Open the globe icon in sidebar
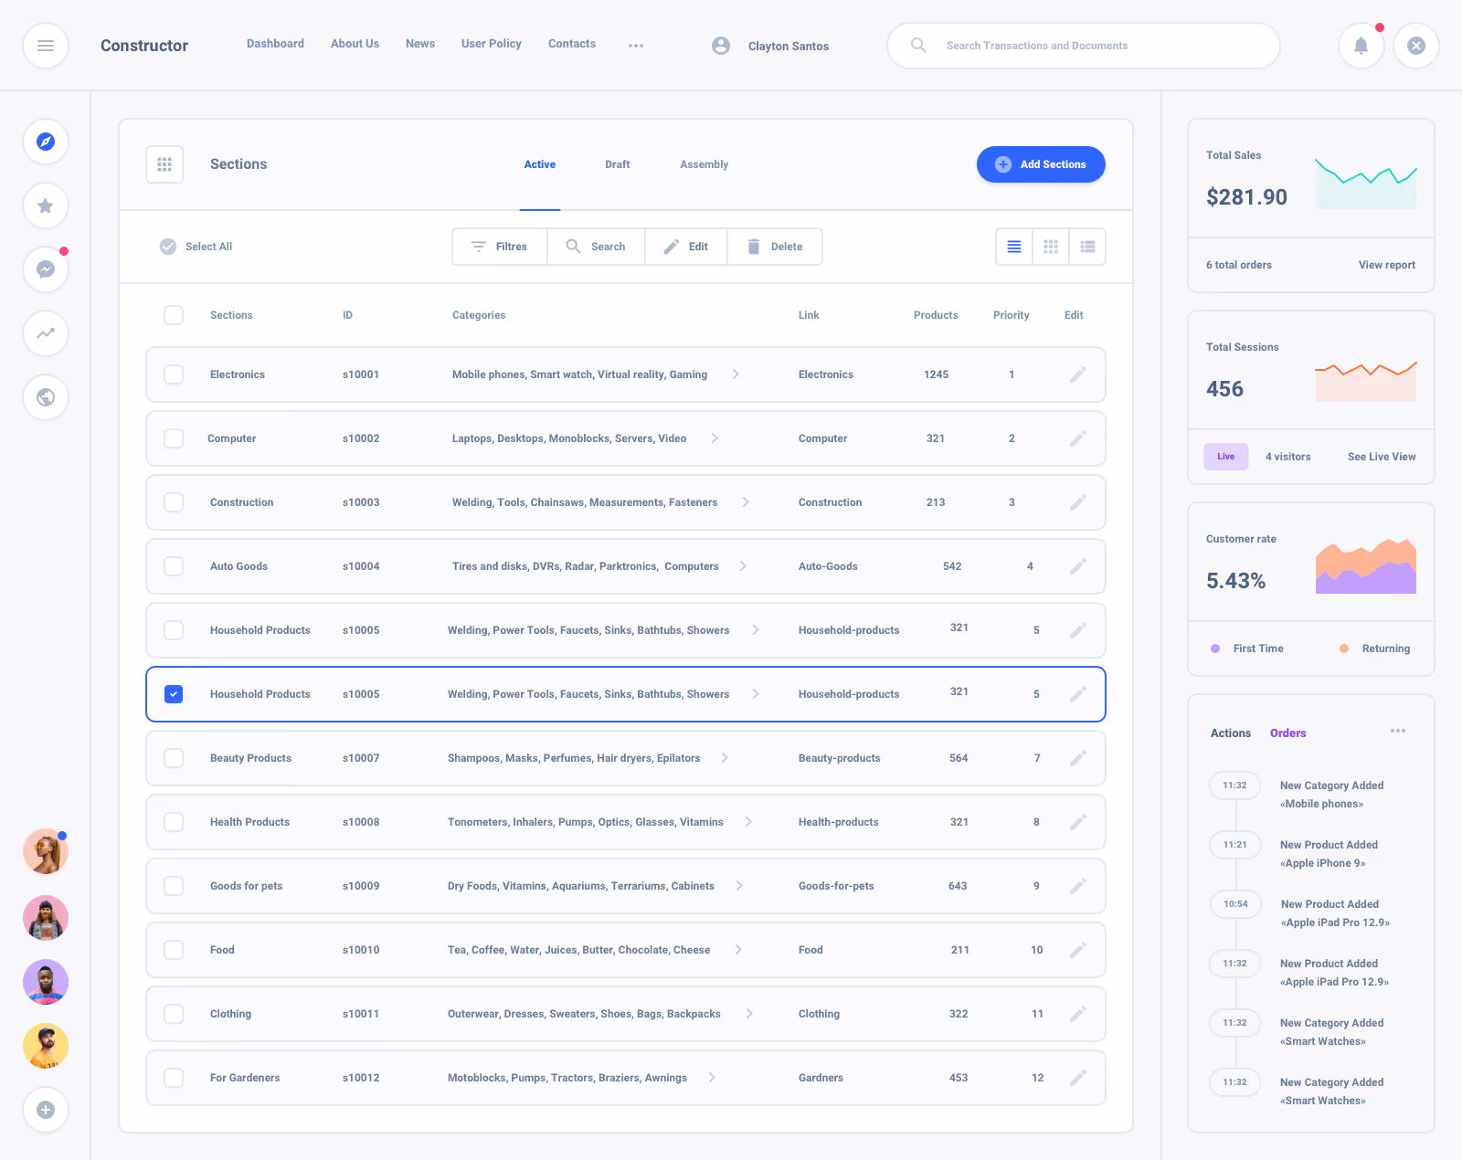1462x1160 pixels. click(46, 397)
